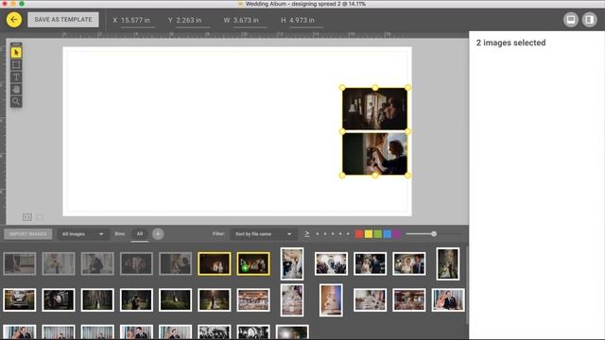Image resolution: width=605 pixels, height=340 pixels.
Task: Select the arrow selection tool
Action: 16,53
